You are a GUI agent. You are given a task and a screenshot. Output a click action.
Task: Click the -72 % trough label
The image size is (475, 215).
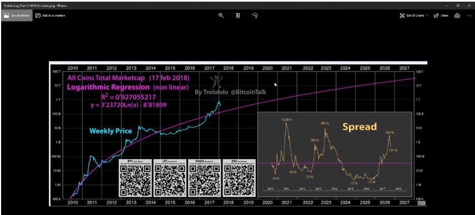pyautogui.click(x=354, y=183)
